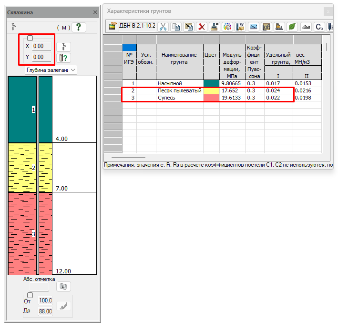Click the borehole icon beside X field
This screenshot has width=338, height=330.
63,46
